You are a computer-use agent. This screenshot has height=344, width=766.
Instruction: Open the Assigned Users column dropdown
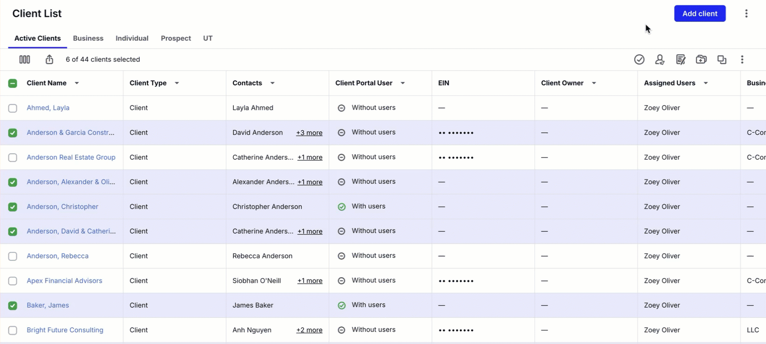[705, 83]
